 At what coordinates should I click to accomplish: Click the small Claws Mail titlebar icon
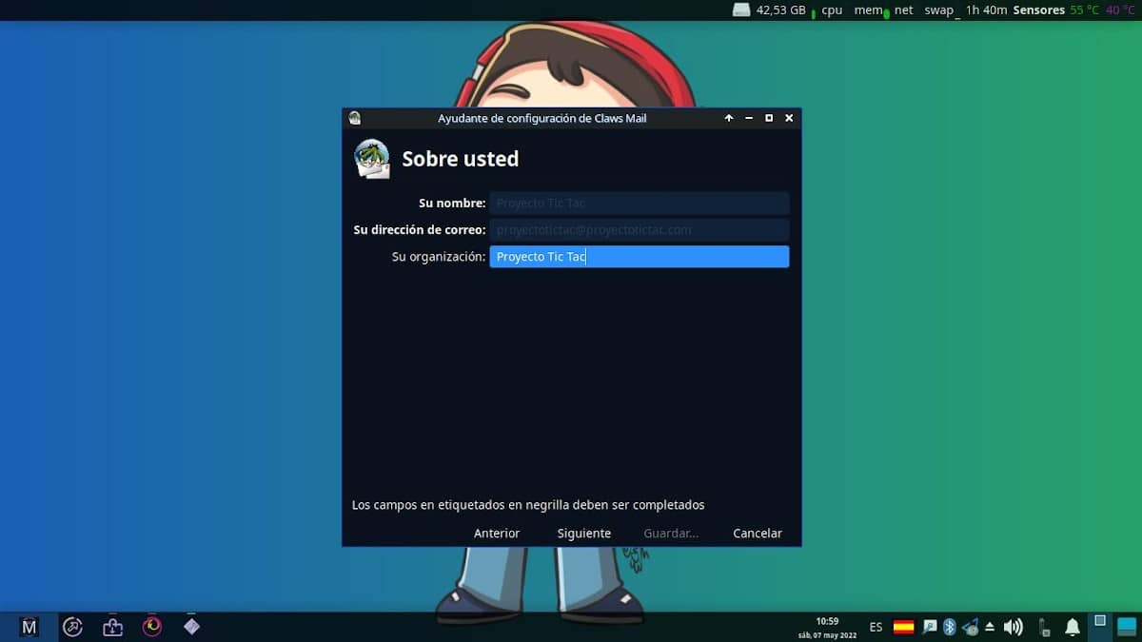(355, 118)
